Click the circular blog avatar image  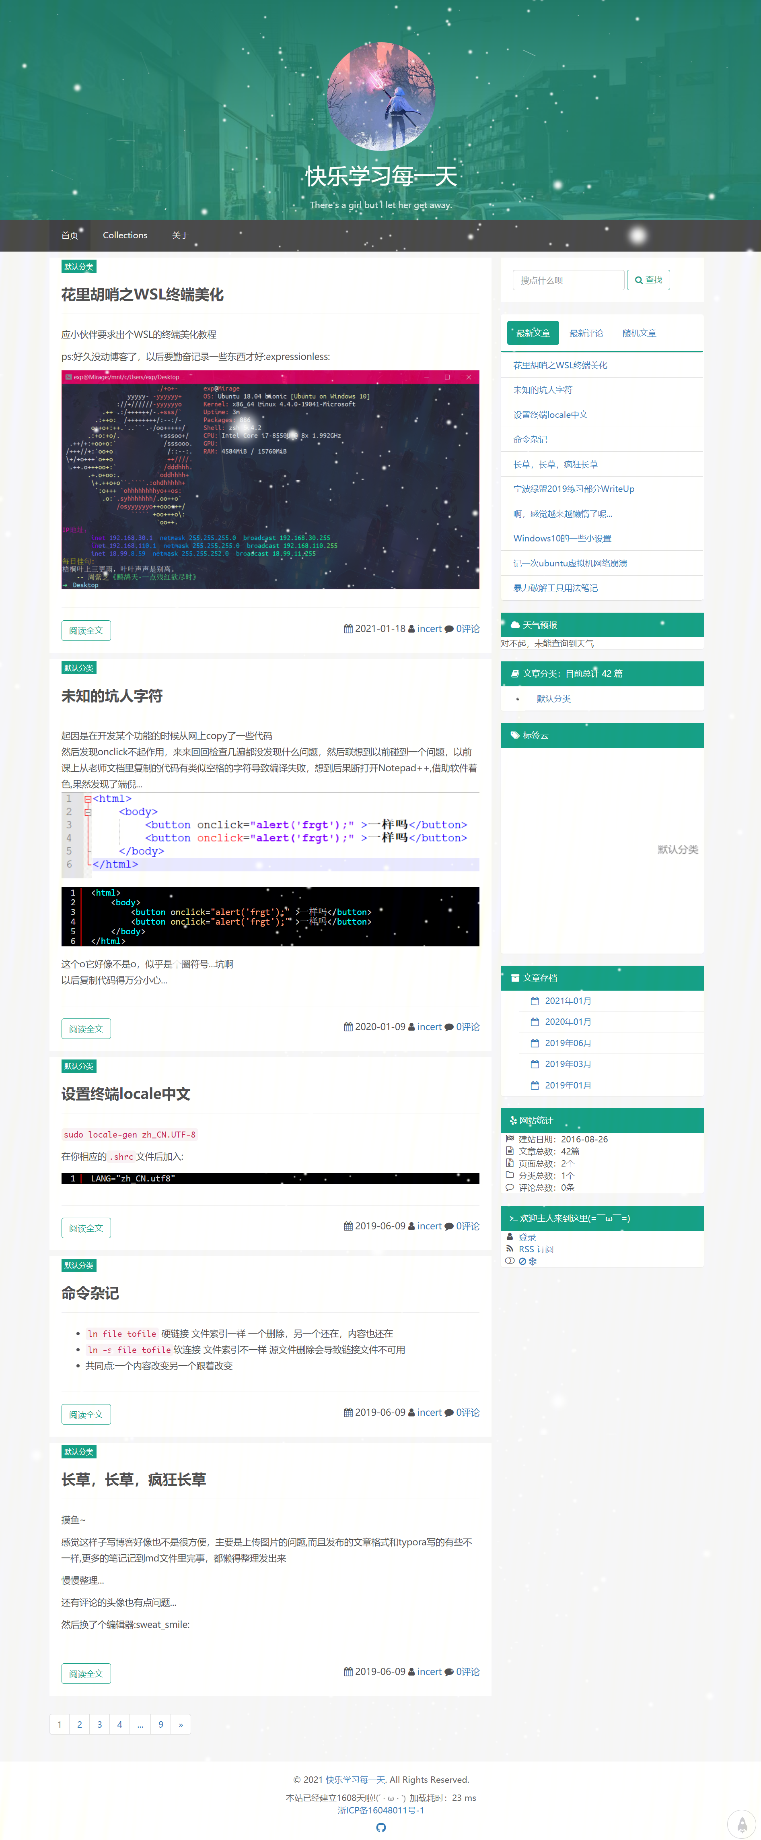click(380, 96)
